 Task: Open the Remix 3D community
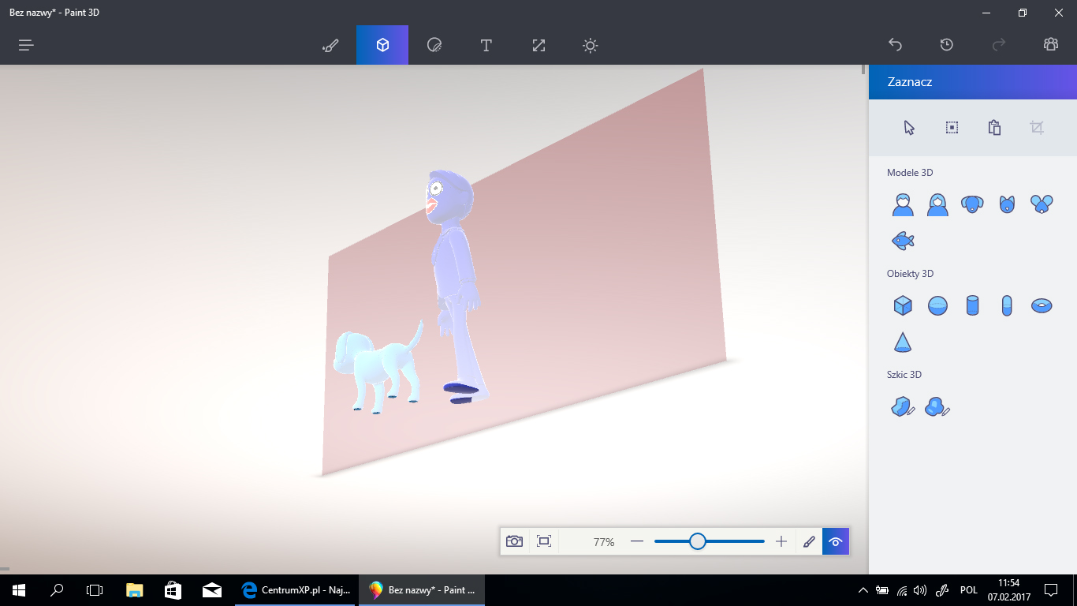pyautogui.click(x=1050, y=45)
